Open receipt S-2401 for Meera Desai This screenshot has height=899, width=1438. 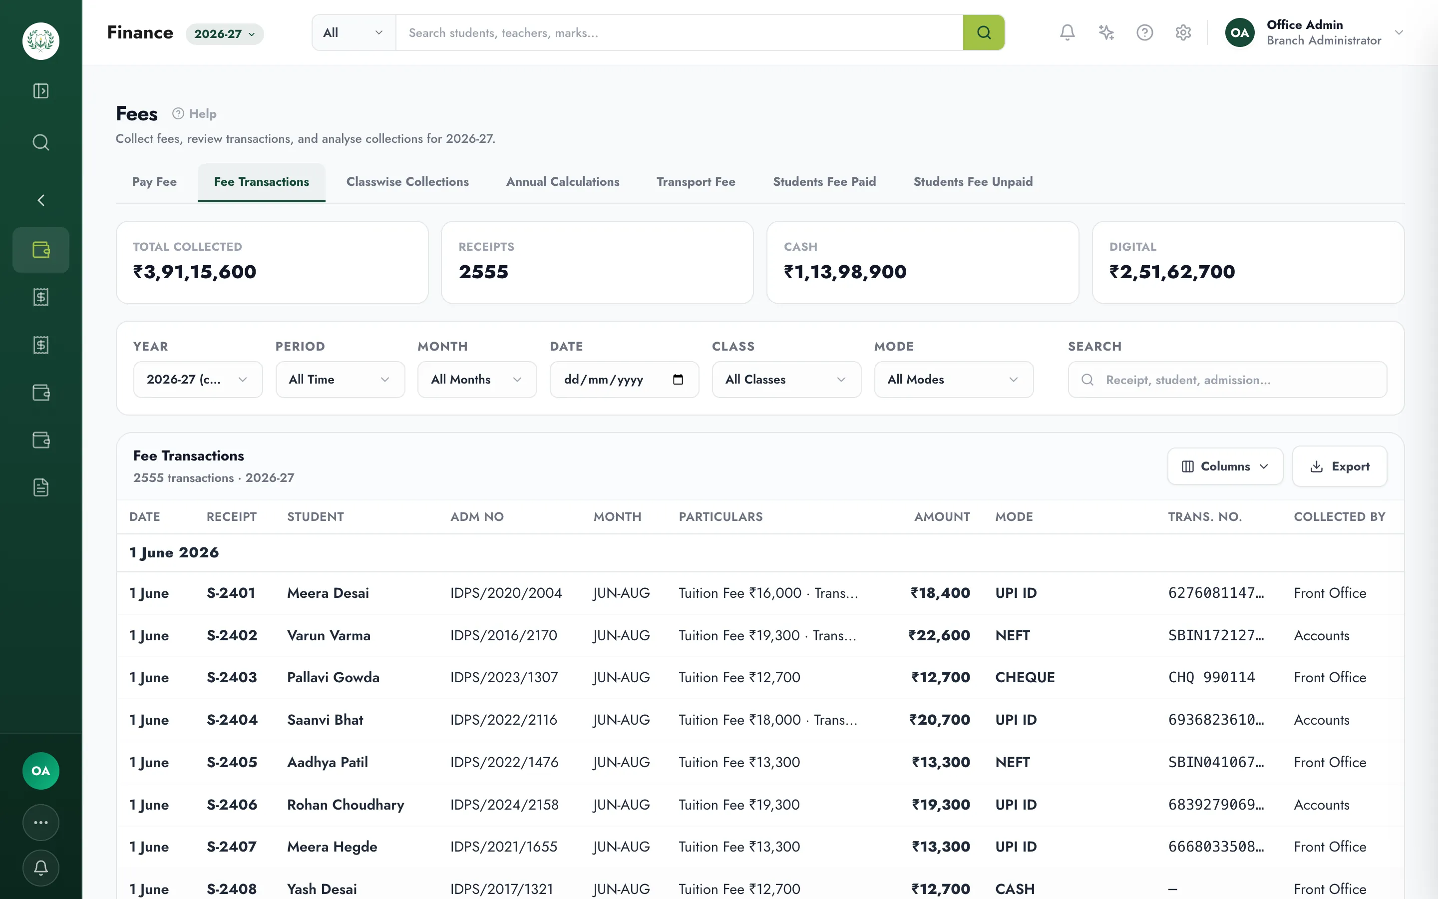click(231, 593)
